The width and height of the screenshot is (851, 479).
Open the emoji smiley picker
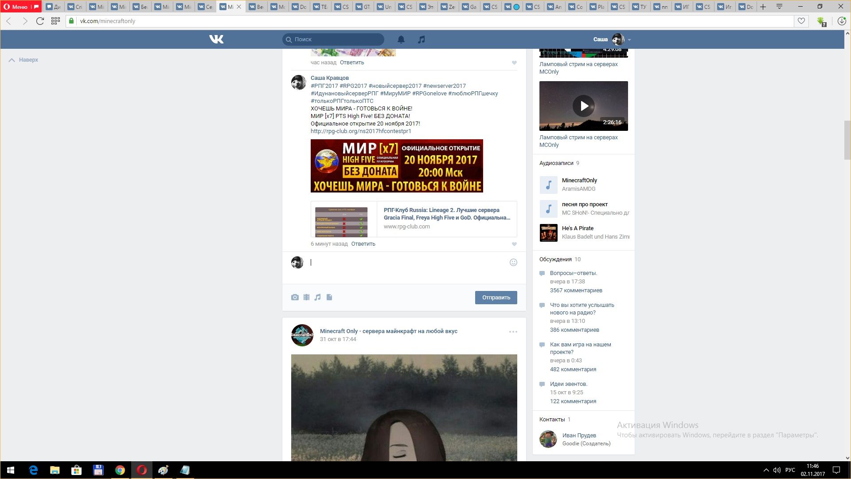pyautogui.click(x=513, y=262)
